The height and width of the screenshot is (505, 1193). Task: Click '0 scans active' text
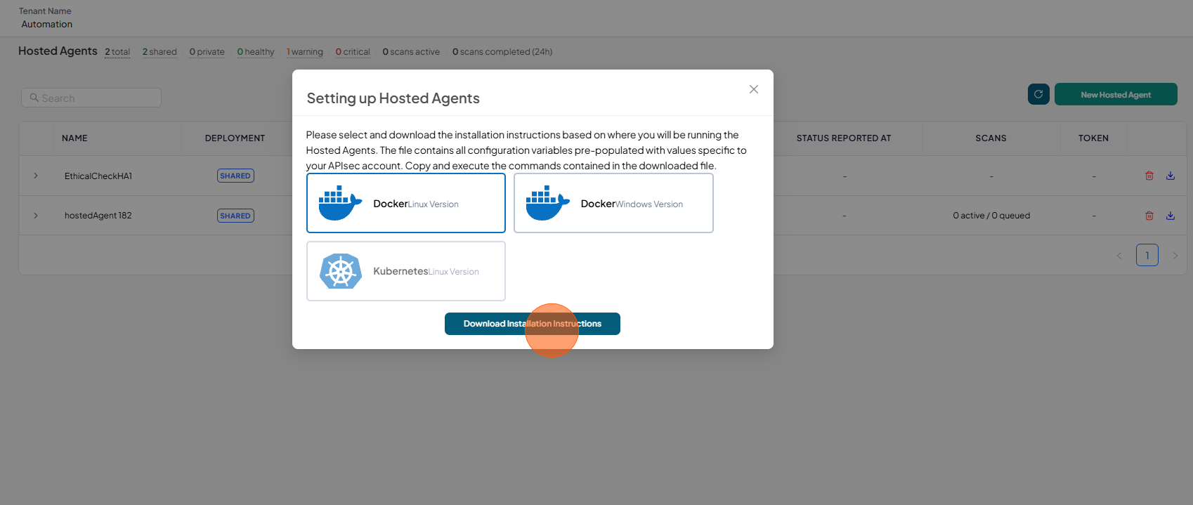[411, 52]
